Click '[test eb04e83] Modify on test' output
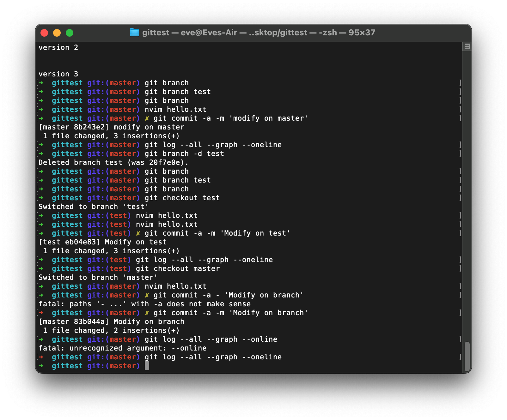 click(102, 242)
